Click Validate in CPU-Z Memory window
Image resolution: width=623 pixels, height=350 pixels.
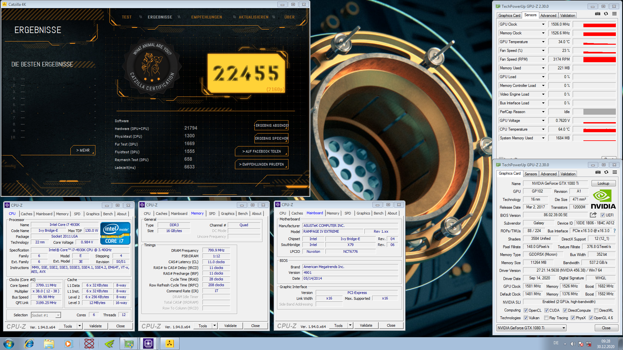(x=230, y=326)
